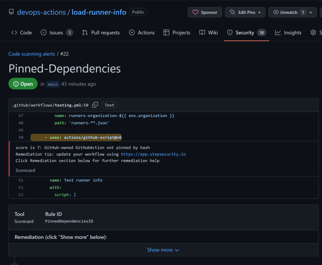Click the Insights graph icon

[x=278, y=33]
